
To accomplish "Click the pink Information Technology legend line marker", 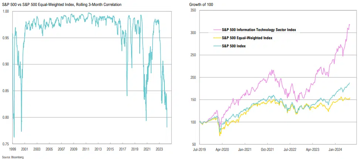I will (217, 30).
